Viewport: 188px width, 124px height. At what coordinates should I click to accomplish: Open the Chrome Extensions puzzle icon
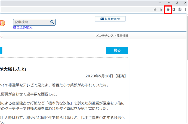click(168, 9)
